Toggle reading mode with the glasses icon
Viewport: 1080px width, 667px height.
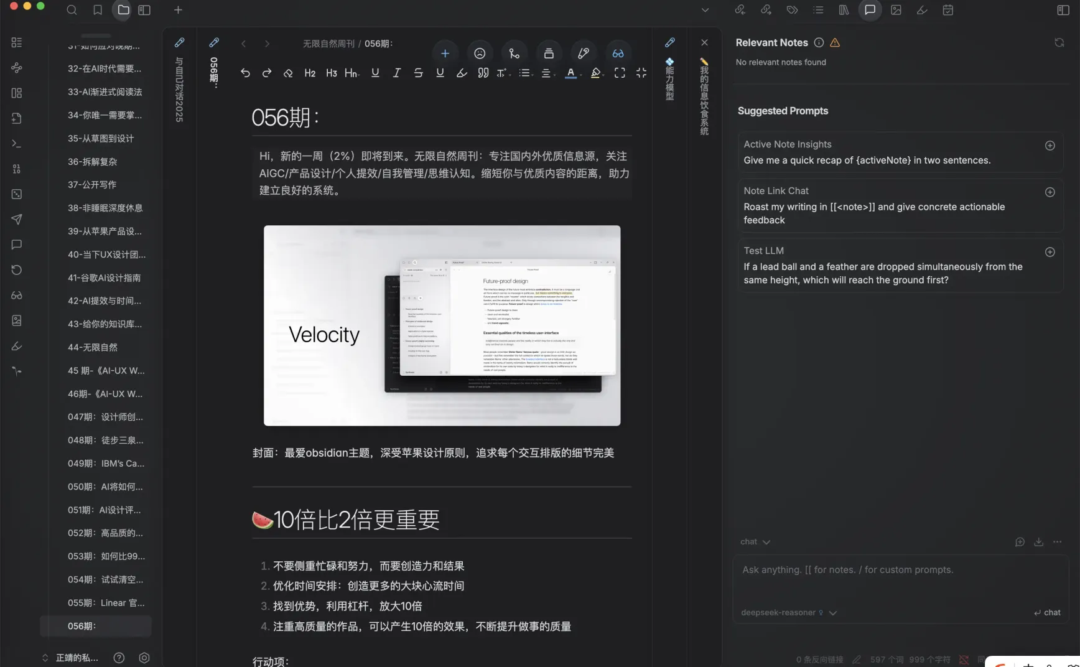point(619,54)
